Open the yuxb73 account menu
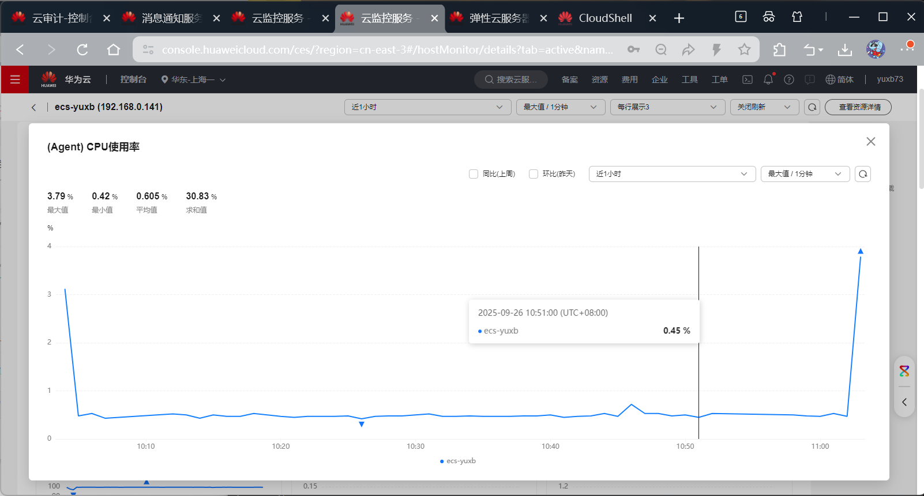Screen dimensions: 924x496 tap(890, 79)
